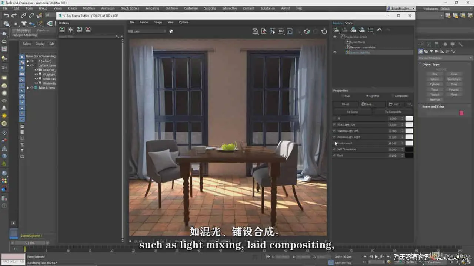
Task: Activate the region render selection icon
Action: (x=272, y=31)
